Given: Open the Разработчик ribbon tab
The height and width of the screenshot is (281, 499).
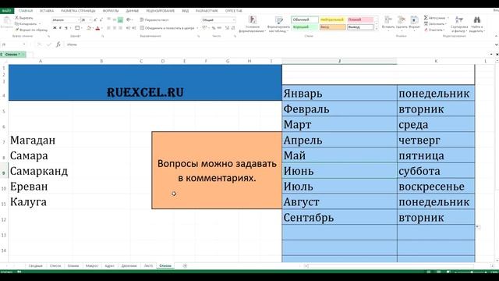Looking at the screenshot, I should pos(207,10).
